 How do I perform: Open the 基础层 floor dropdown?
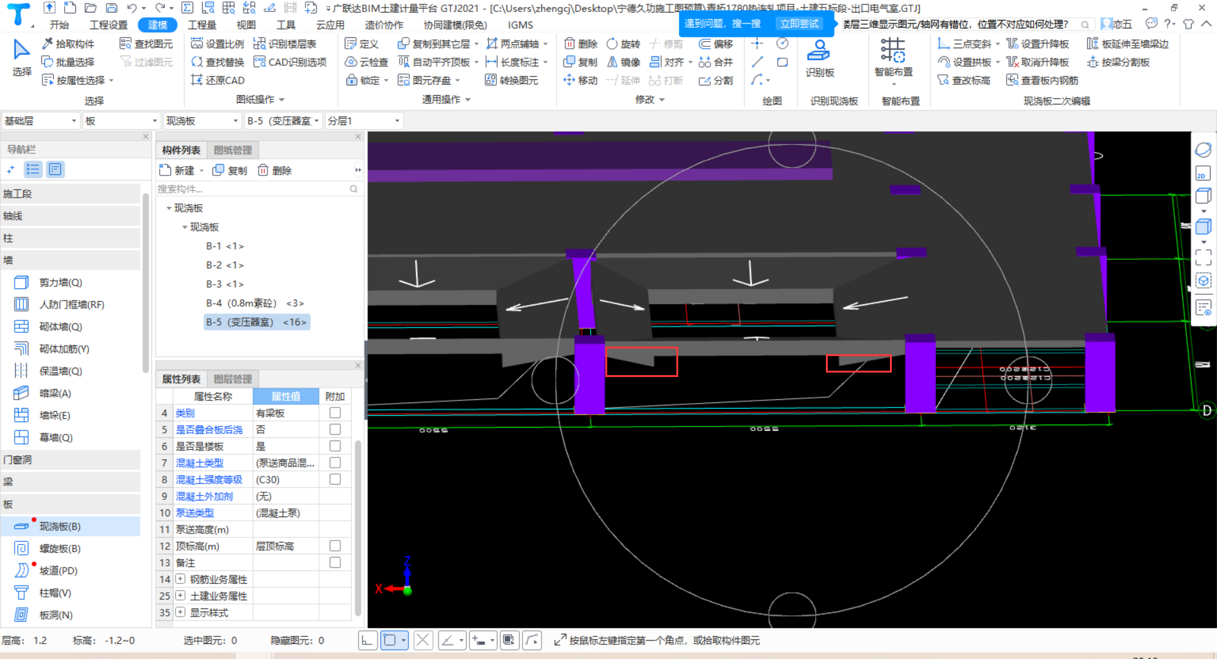click(41, 121)
